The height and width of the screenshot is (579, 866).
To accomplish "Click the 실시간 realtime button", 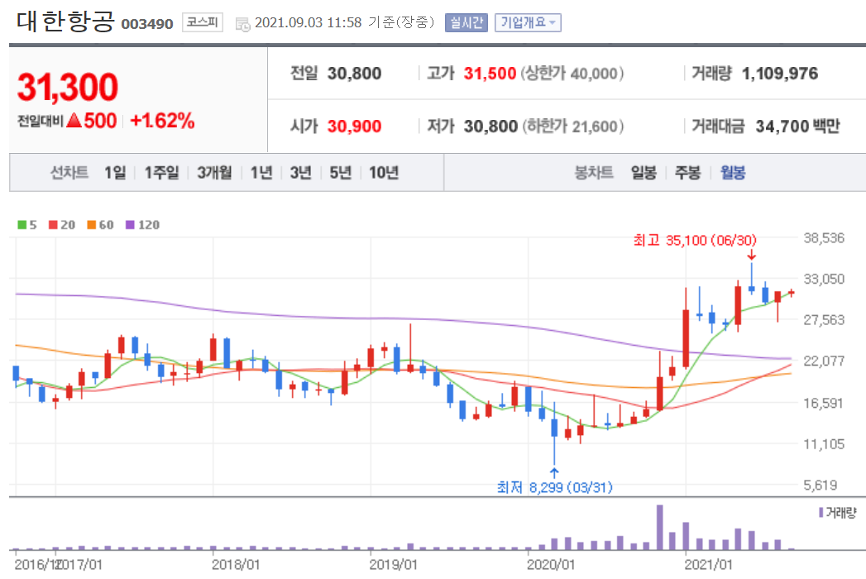I will [466, 22].
